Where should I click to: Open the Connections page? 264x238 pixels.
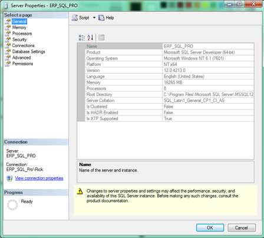click(x=23, y=45)
